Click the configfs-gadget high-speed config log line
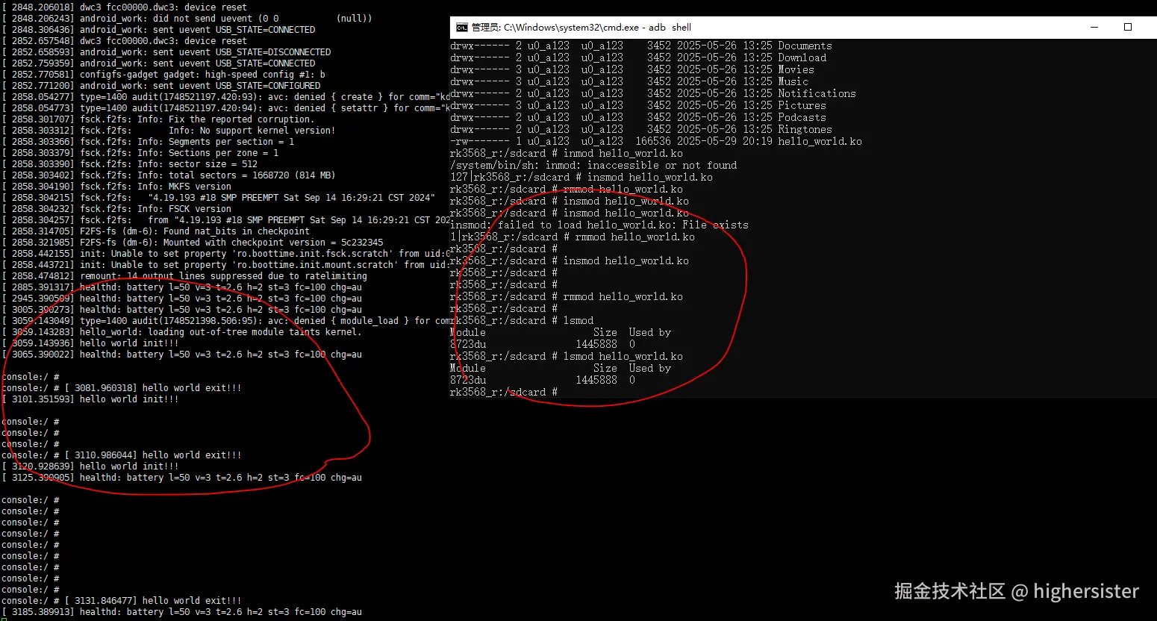 (x=163, y=74)
